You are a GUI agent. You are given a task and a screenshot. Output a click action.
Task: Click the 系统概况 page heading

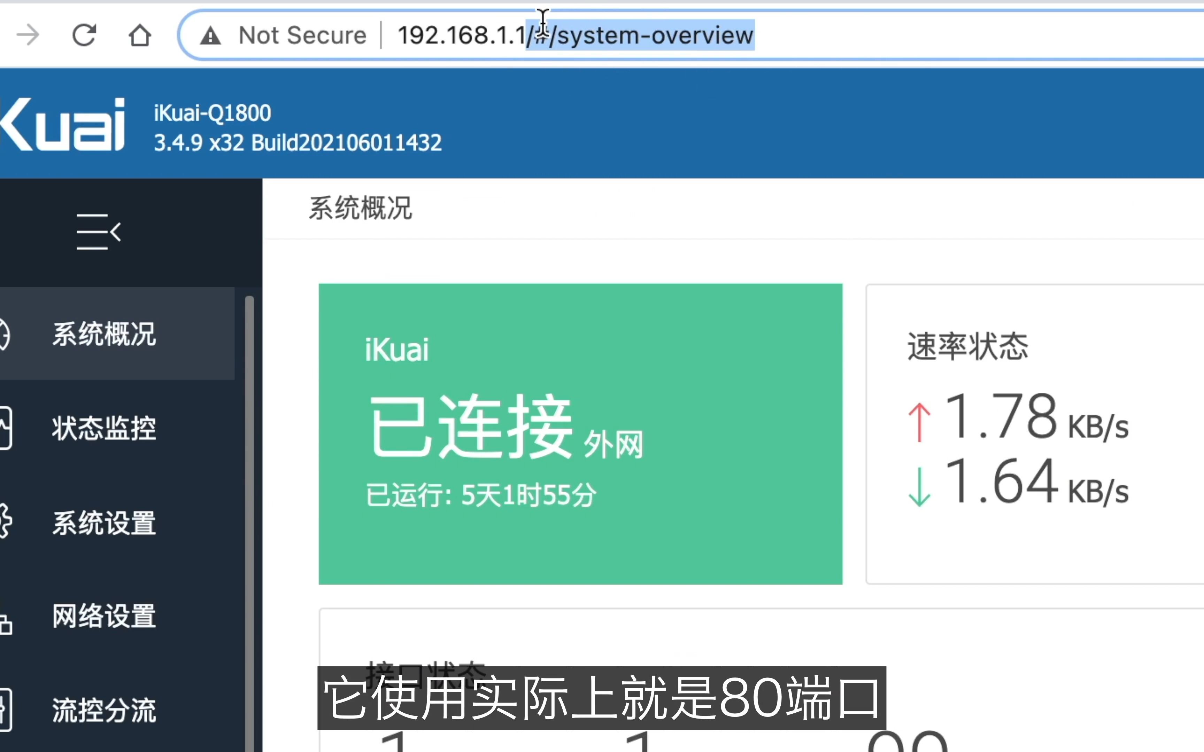tap(360, 208)
